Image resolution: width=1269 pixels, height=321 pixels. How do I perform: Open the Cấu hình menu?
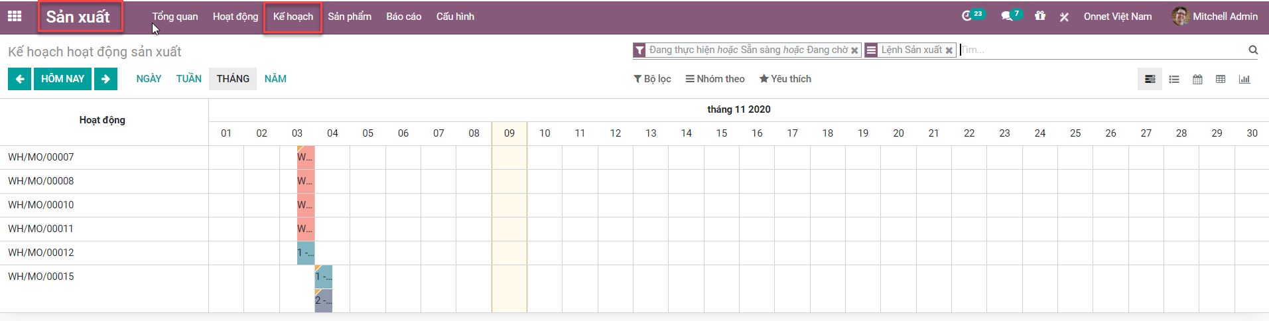click(455, 17)
